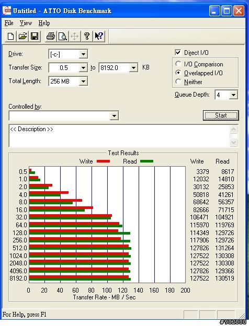The width and height of the screenshot is (249, 326).
Task: Expand the Transfer Size minimum 0.5 dropdown
Action: pos(83,68)
